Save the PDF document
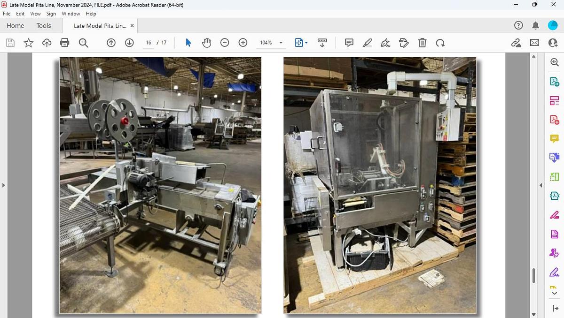This screenshot has width=564, height=318. click(10, 42)
